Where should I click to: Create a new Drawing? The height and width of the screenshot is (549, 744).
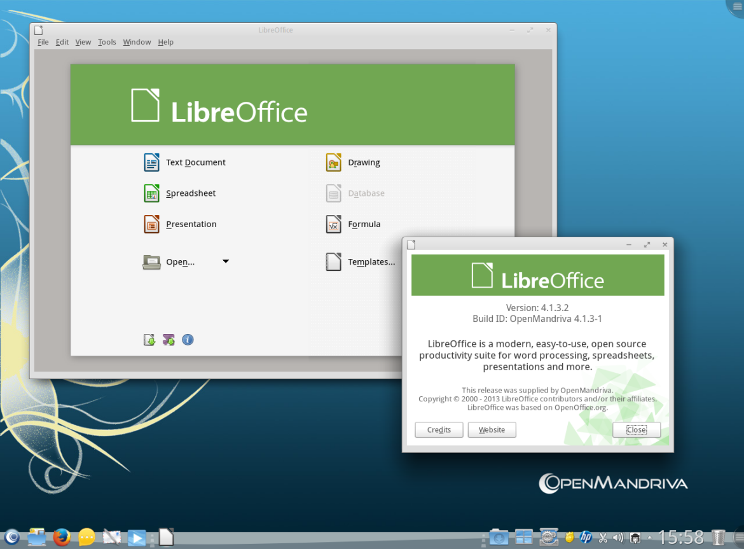pyautogui.click(x=364, y=162)
